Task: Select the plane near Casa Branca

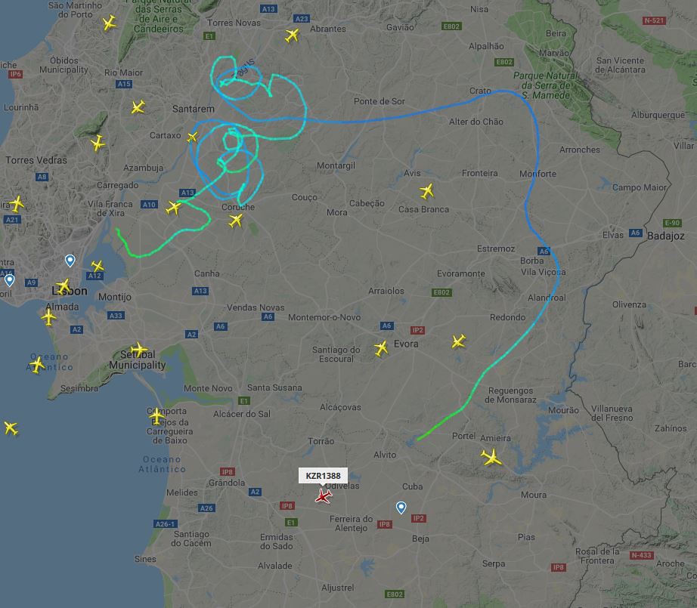Action: pos(426,191)
